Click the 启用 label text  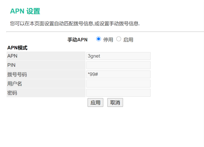(x=128, y=40)
